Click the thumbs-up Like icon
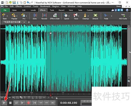The image size is (131, 106). [x=113, y=10]
